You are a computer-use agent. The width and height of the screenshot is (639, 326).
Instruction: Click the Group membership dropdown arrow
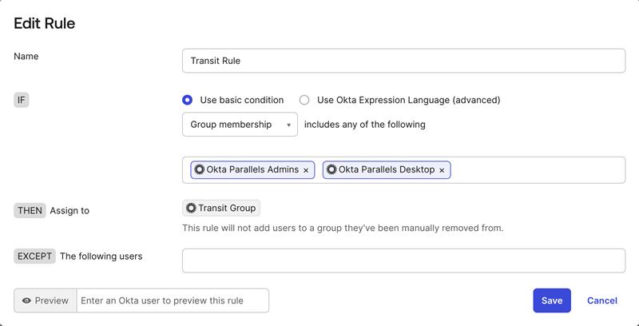tap(289, 125)
